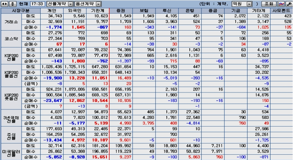Screen dimensions: 293x160
Task: Click the left-right arrows icon
Action: (x=5, y=4)
